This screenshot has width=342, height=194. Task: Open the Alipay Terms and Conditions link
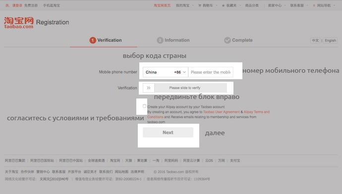click(257, 112)
